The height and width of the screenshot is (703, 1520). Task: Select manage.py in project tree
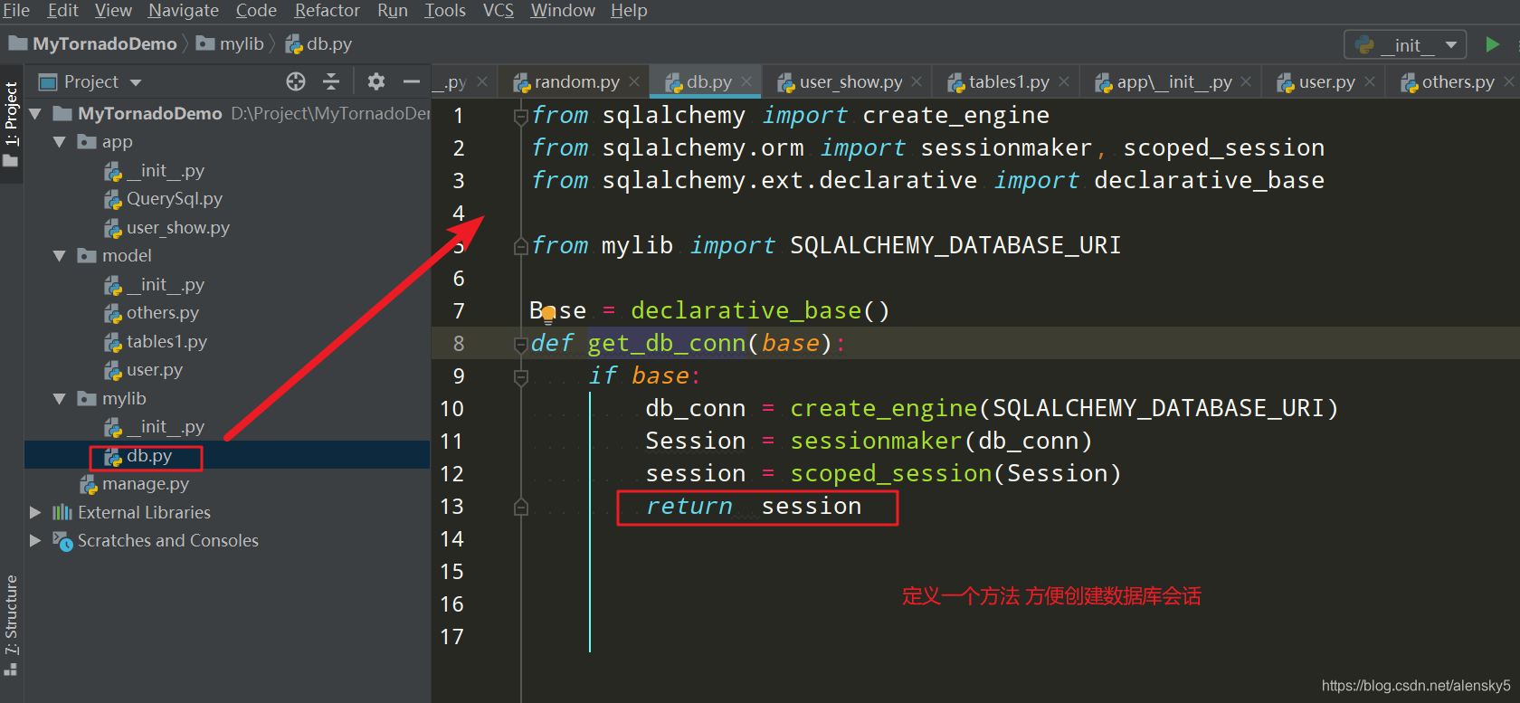tap(134, 484)
